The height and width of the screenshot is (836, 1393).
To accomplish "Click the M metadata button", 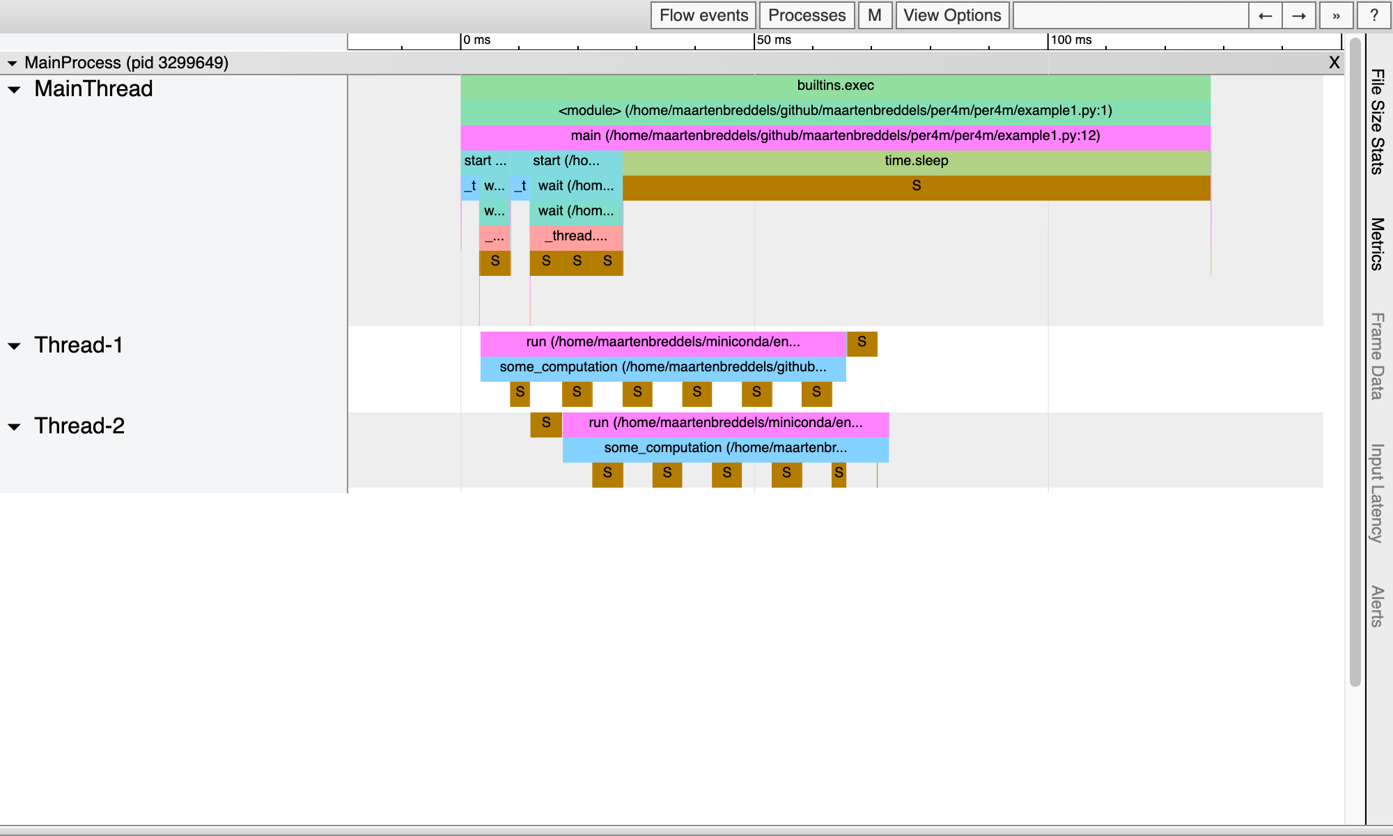I will 875,15.
